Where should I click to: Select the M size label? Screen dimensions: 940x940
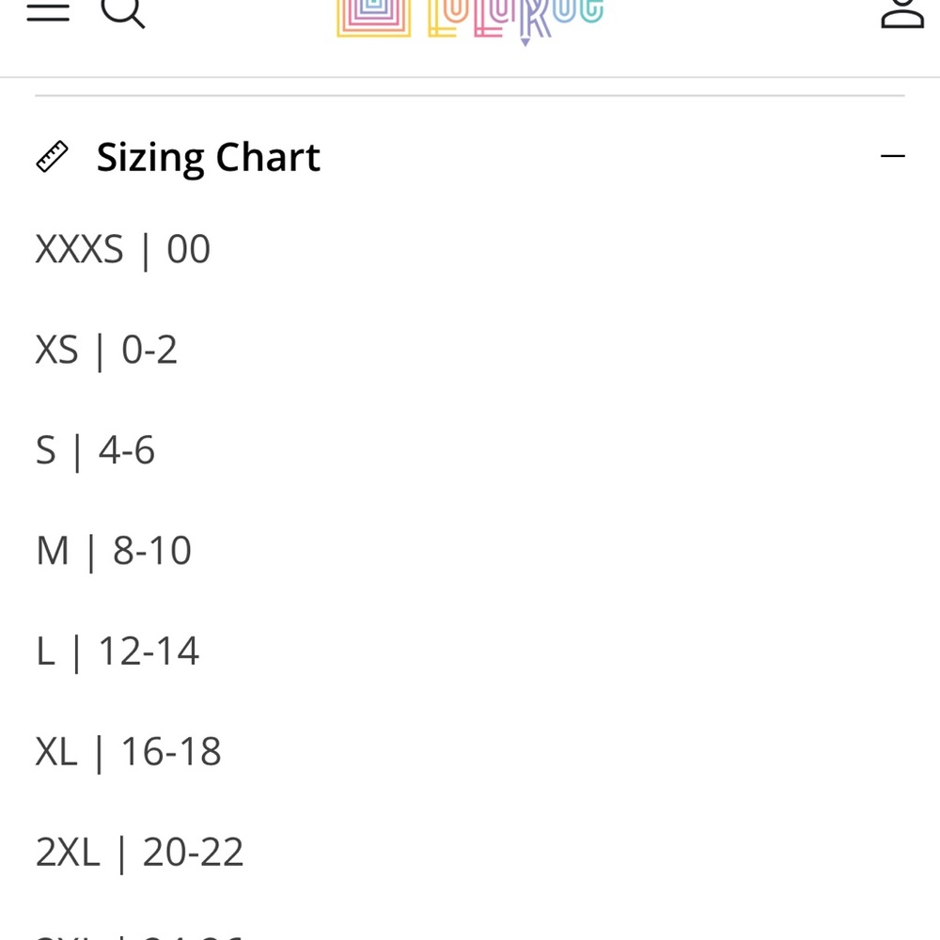point(53,551)
